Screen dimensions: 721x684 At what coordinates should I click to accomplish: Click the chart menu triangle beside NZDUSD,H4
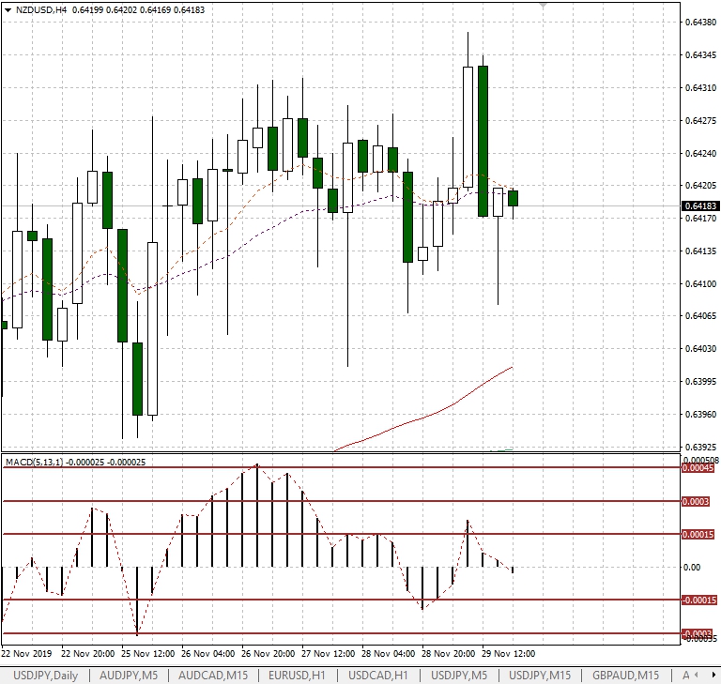[x=8, y=9]
